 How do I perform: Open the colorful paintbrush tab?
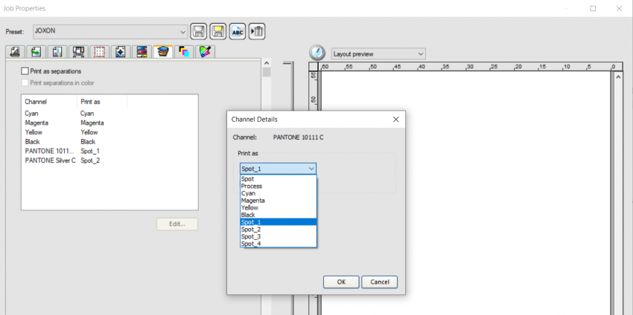coord(204,52)
